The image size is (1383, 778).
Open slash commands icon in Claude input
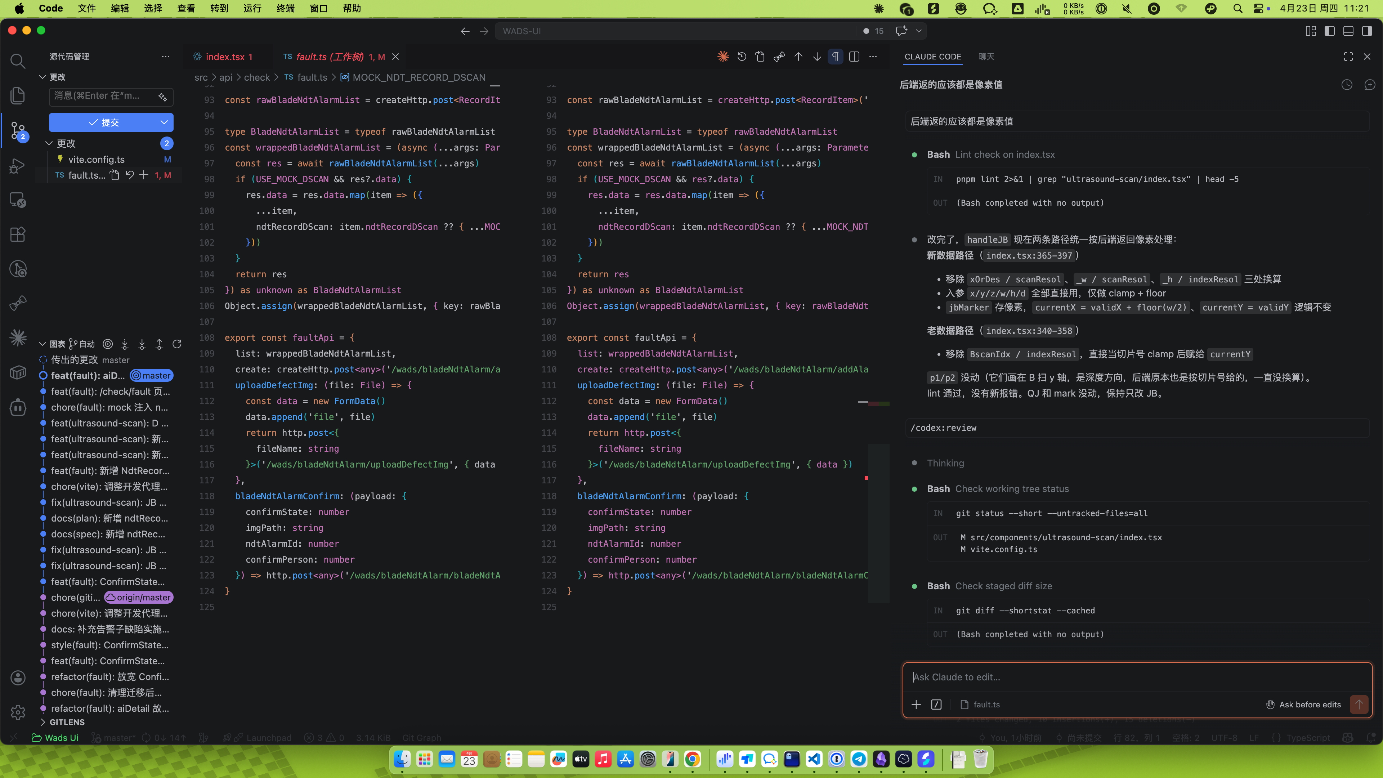pos(936,705)
